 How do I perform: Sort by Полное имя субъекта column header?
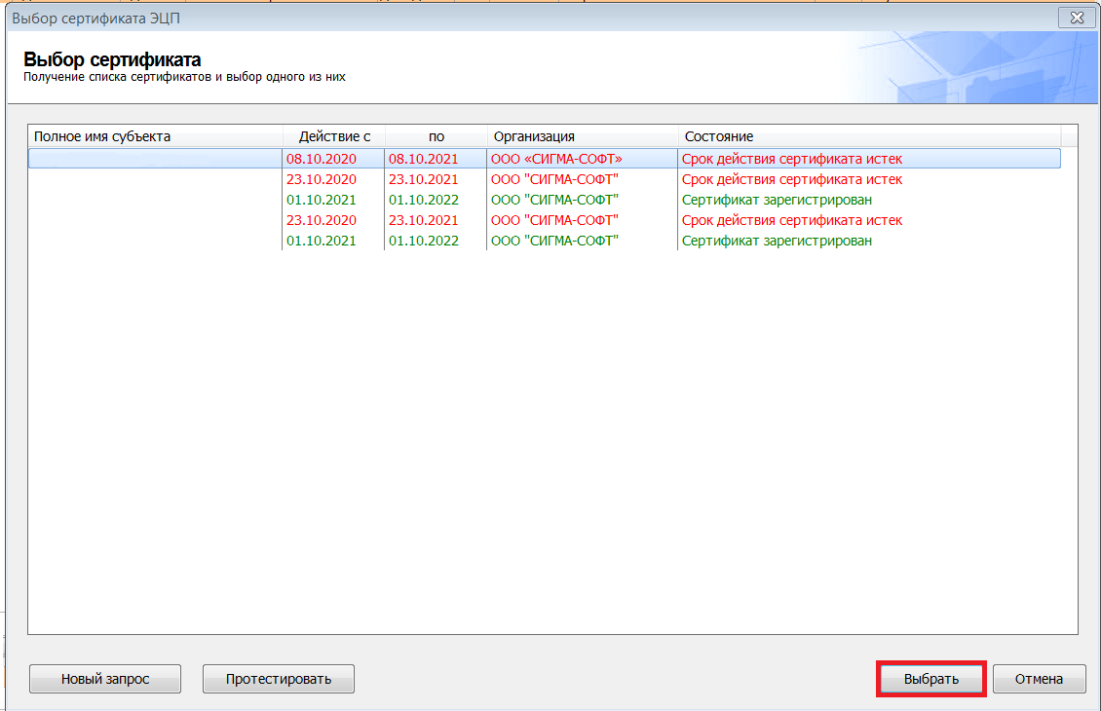point(155,136)
